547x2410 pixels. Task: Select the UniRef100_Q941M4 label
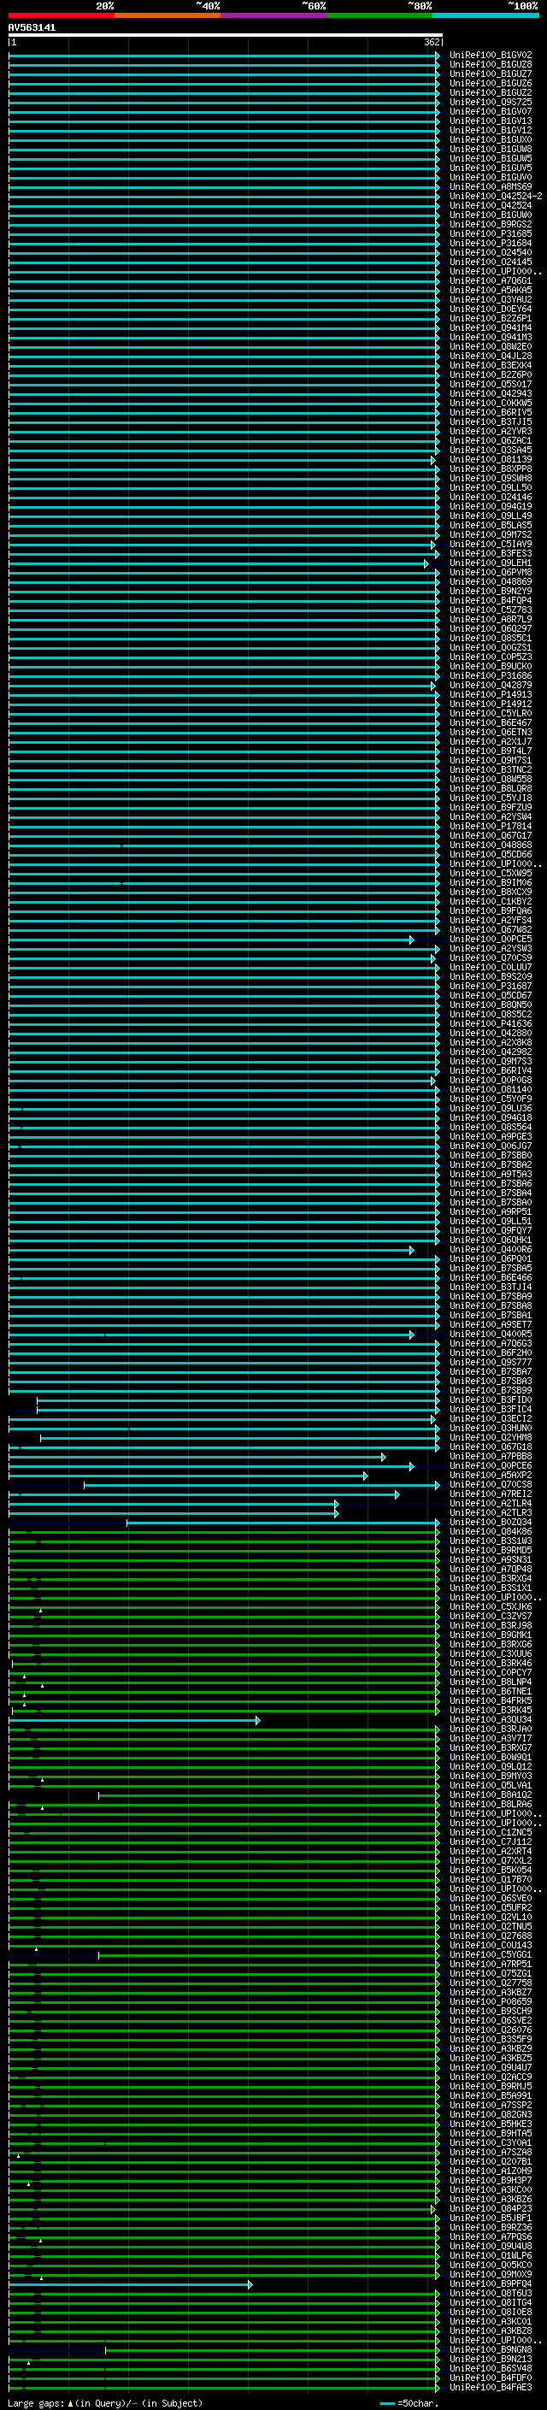pyautogui.click(x=491, y=327)
